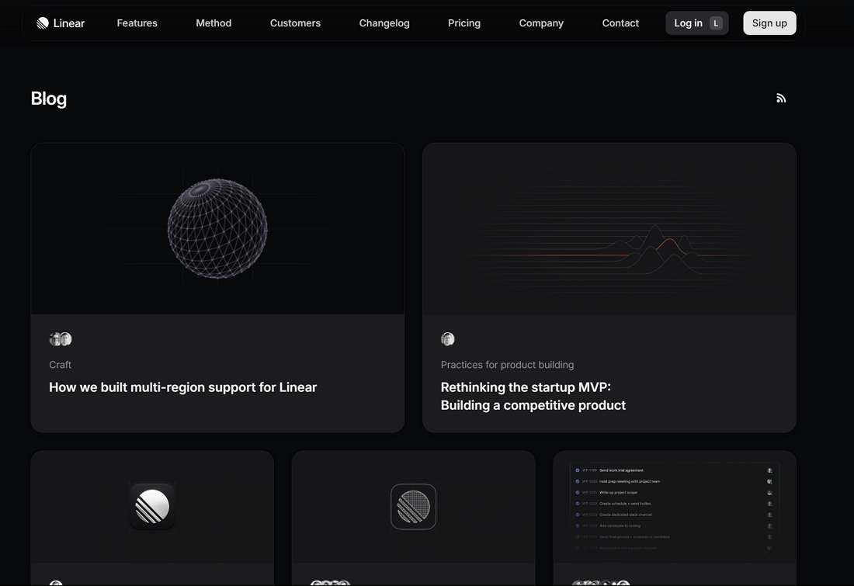854x586 pixels.
Task: Open 'How we built multi-region support' article
Action: [x=183, y=387]
